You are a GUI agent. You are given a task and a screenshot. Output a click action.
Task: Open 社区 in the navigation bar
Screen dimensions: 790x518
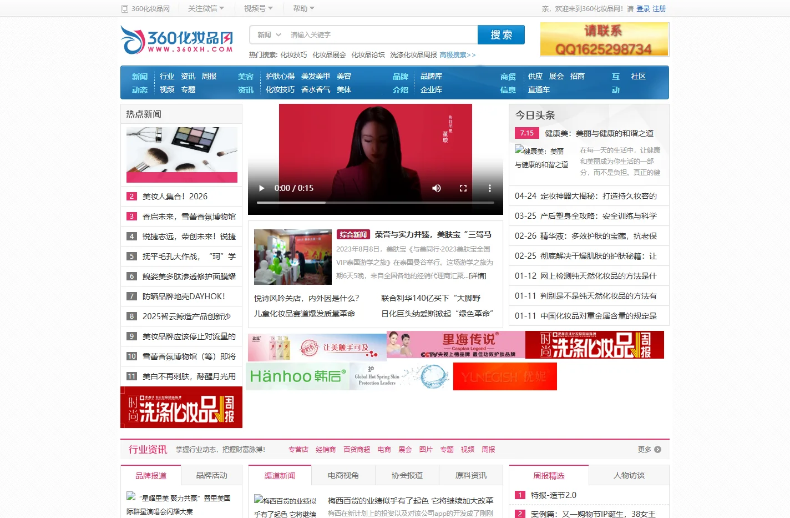[x=639, y=76]
